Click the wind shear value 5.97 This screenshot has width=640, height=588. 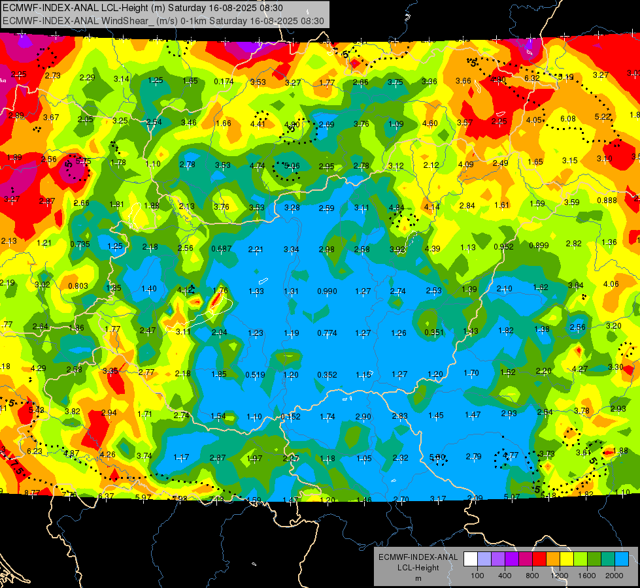point(143,497)
